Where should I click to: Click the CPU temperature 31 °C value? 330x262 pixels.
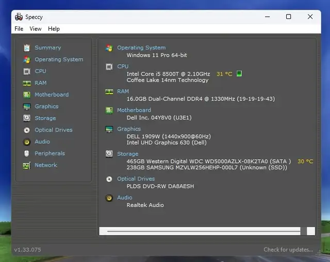(x=224, y=74)
